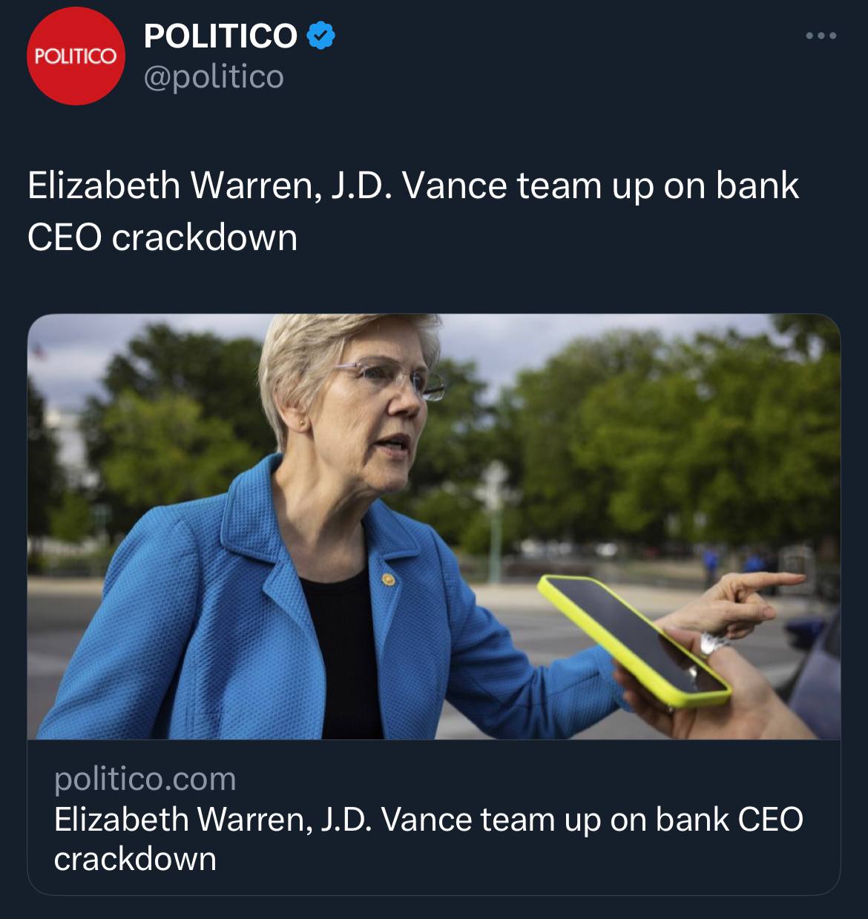Click "team up on bank CEO" in the card title
The height and width of the screenshot is (919, 868).
click(x=642, y=820)
